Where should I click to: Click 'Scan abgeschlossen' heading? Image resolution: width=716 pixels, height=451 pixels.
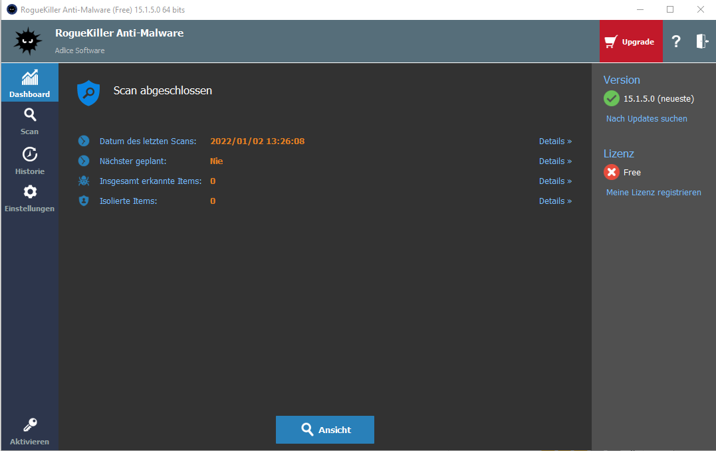pyautogui.click(x=163, y=91)
